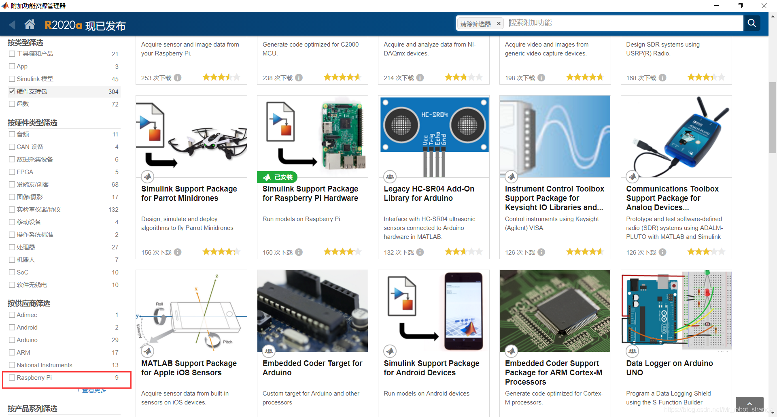777x417 pixels.
Task: Enable the Arduino vendor checkbox
Action: click(12, 340)
